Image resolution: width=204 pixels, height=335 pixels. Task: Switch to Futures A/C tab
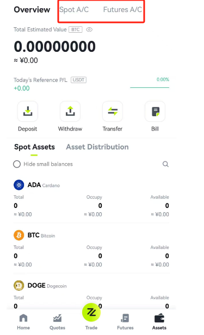pyautogui.click(x=122, y=10)
